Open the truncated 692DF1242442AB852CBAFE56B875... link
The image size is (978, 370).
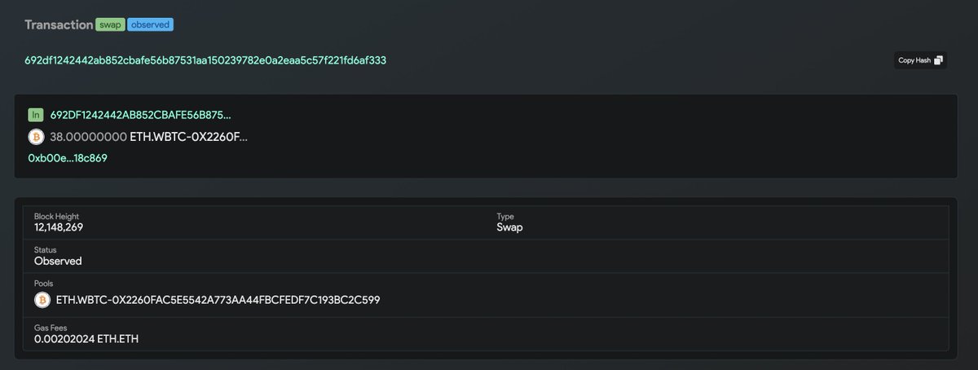pyautogui.click(x=141, y=115)
